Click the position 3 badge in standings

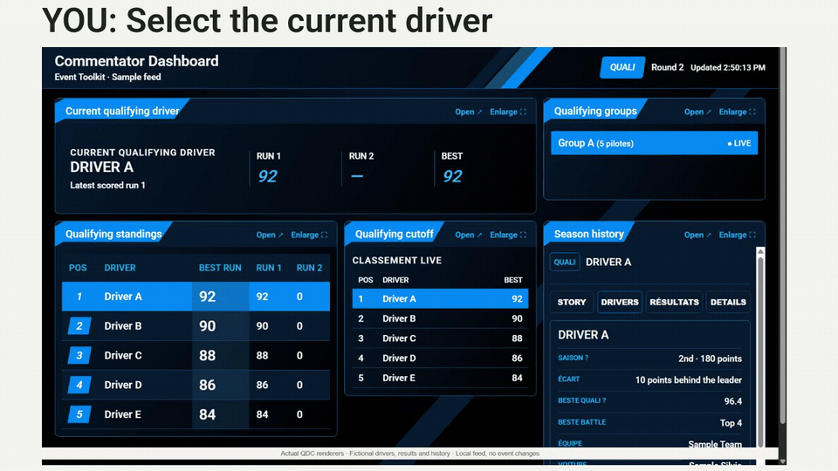pyautogui.click(x=79, y=355)
